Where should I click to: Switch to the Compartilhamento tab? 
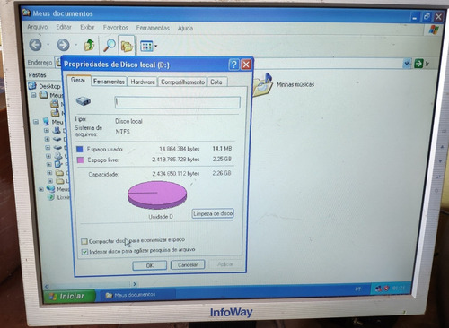(182, 82)
